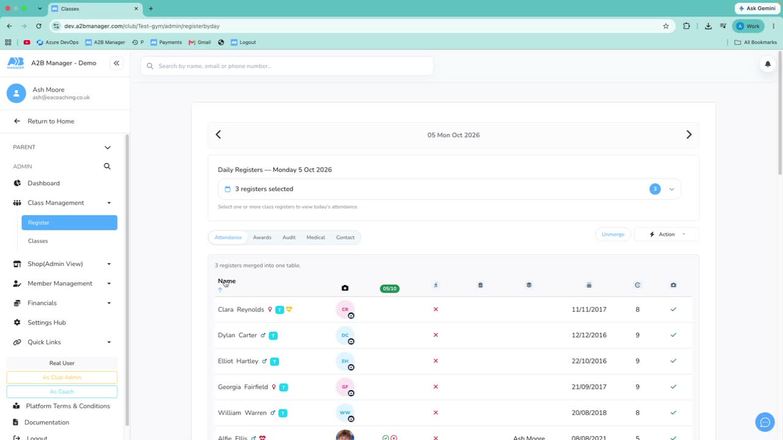The width and height of the screenshot is (783, 440).
Task: Switch to the Awards tab
Action: 262,237
